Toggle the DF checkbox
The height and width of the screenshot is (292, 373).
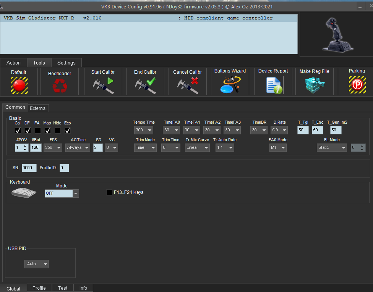[28, 131]
